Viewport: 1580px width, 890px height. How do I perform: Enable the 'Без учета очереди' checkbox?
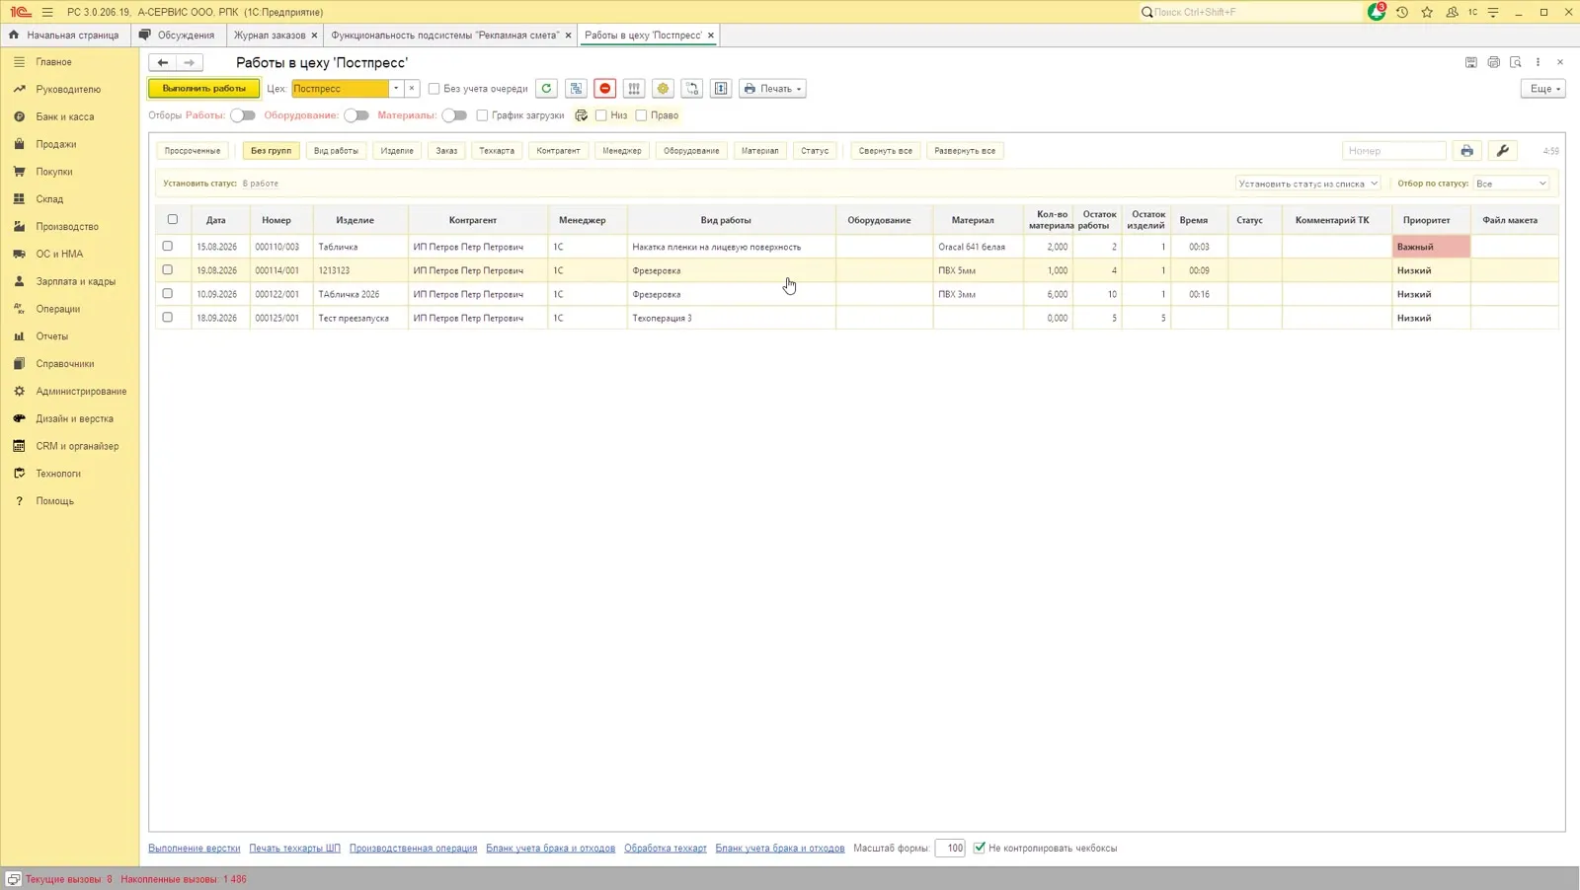pyautogui.click(x=434, y=89)
